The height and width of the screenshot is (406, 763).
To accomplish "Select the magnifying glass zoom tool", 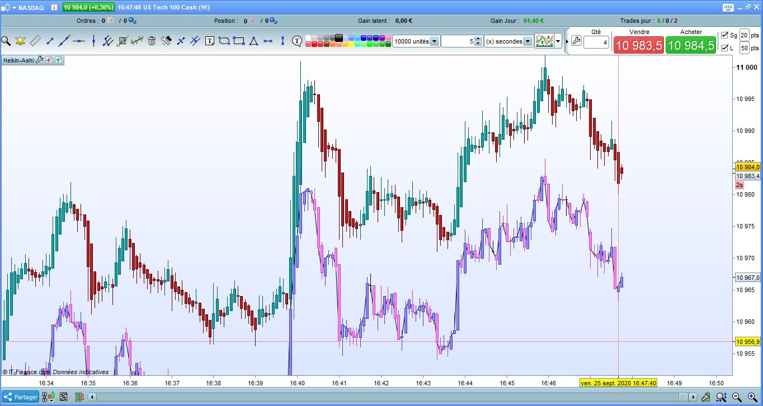I will click(x=6, y=41).
